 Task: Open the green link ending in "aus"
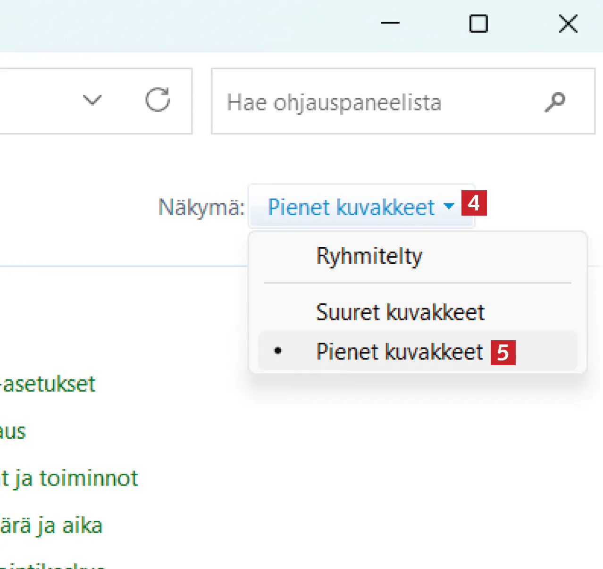(13, 432)
